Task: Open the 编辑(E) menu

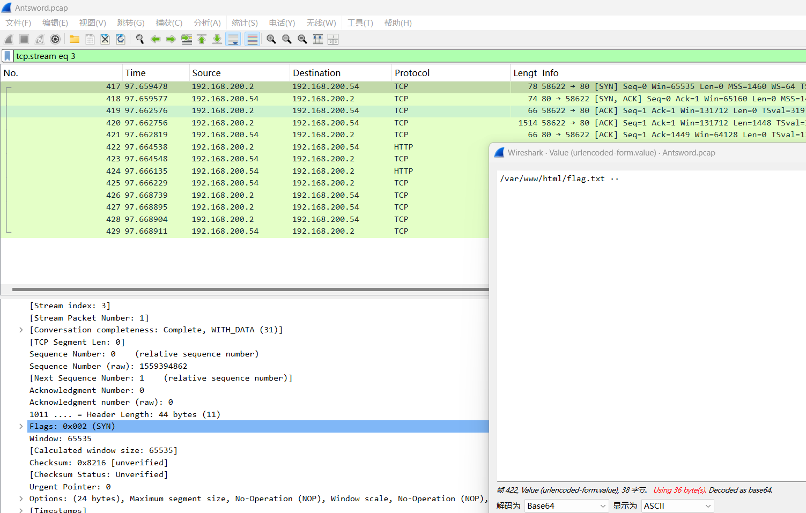Action: point(55,23)
